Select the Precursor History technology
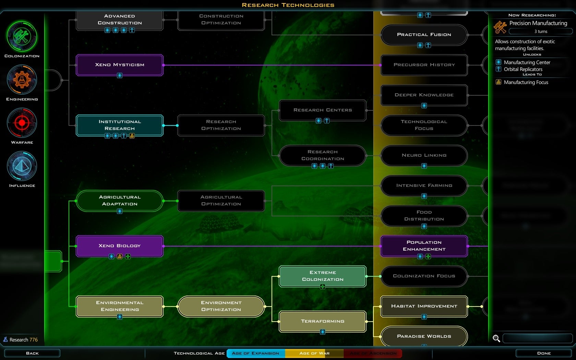Screen dimensions: 576x360 (424, 65)
